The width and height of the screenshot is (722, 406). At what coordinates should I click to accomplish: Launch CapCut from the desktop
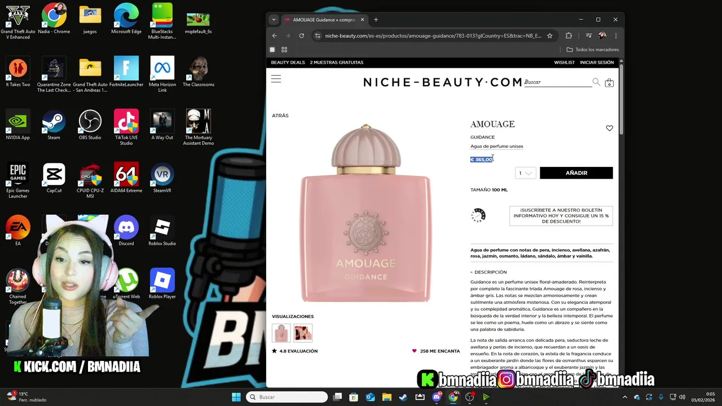point(54,178)
